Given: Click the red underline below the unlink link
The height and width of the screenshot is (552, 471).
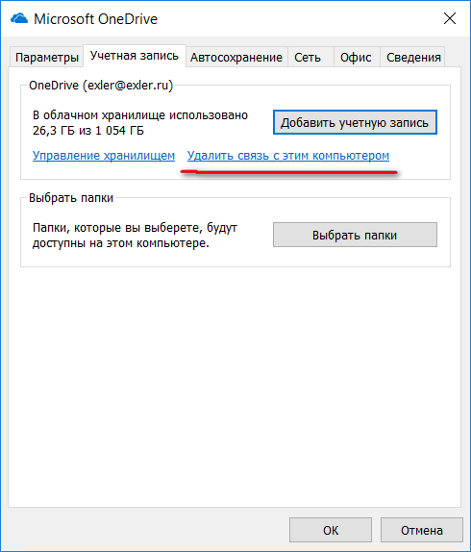Looking at the screenshot, I should pos(288,172).
